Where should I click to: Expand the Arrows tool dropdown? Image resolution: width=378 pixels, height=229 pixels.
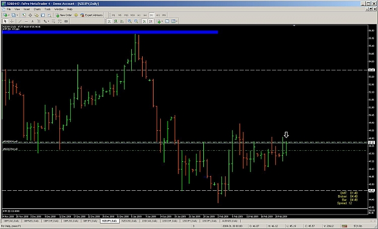[x=48, y=21]
